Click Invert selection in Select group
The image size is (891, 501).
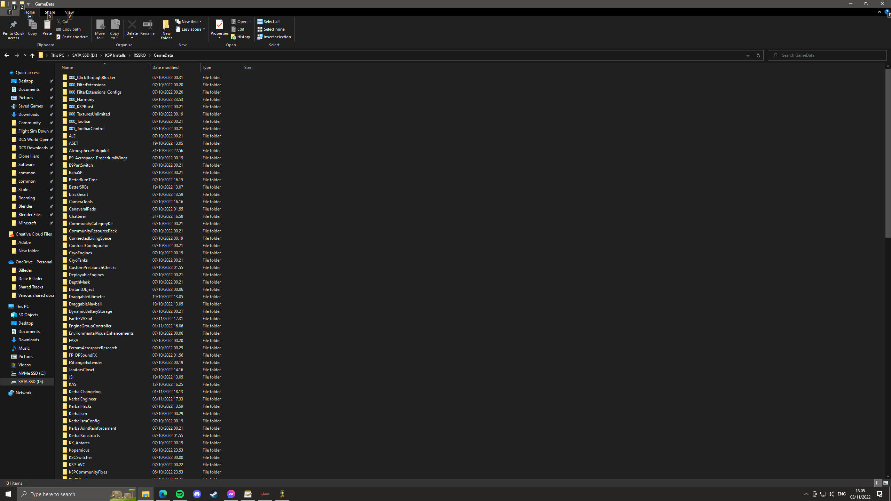click(274, 37)
